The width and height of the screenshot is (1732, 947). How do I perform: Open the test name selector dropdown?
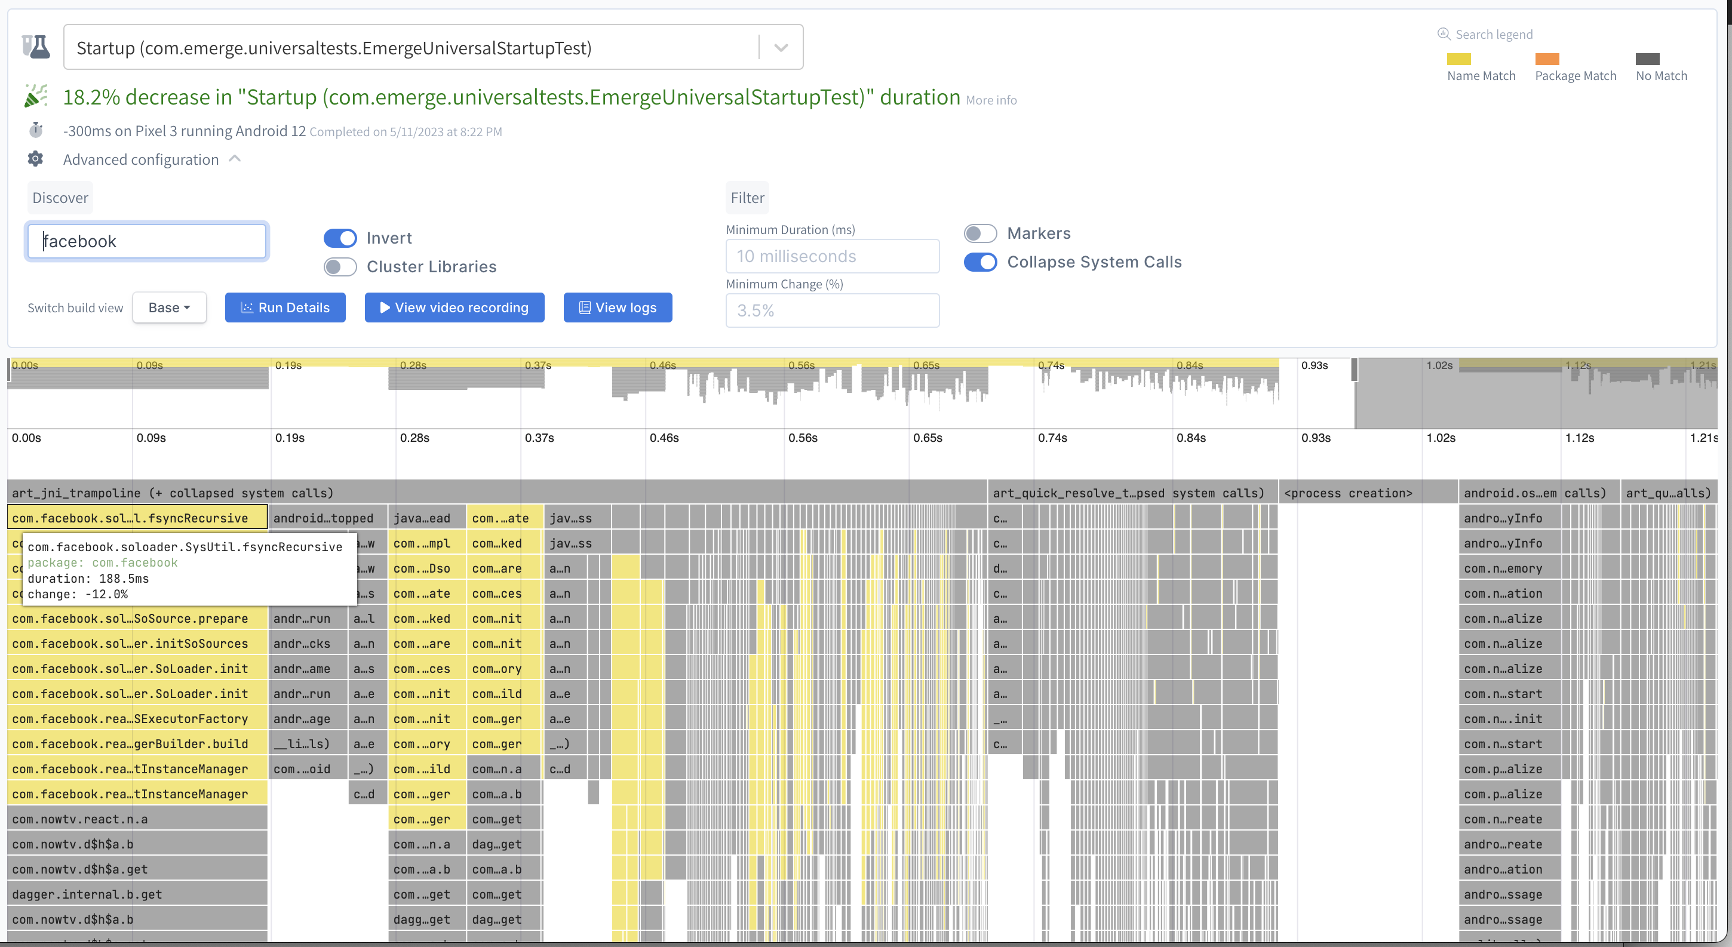click(x=781, y=48)
